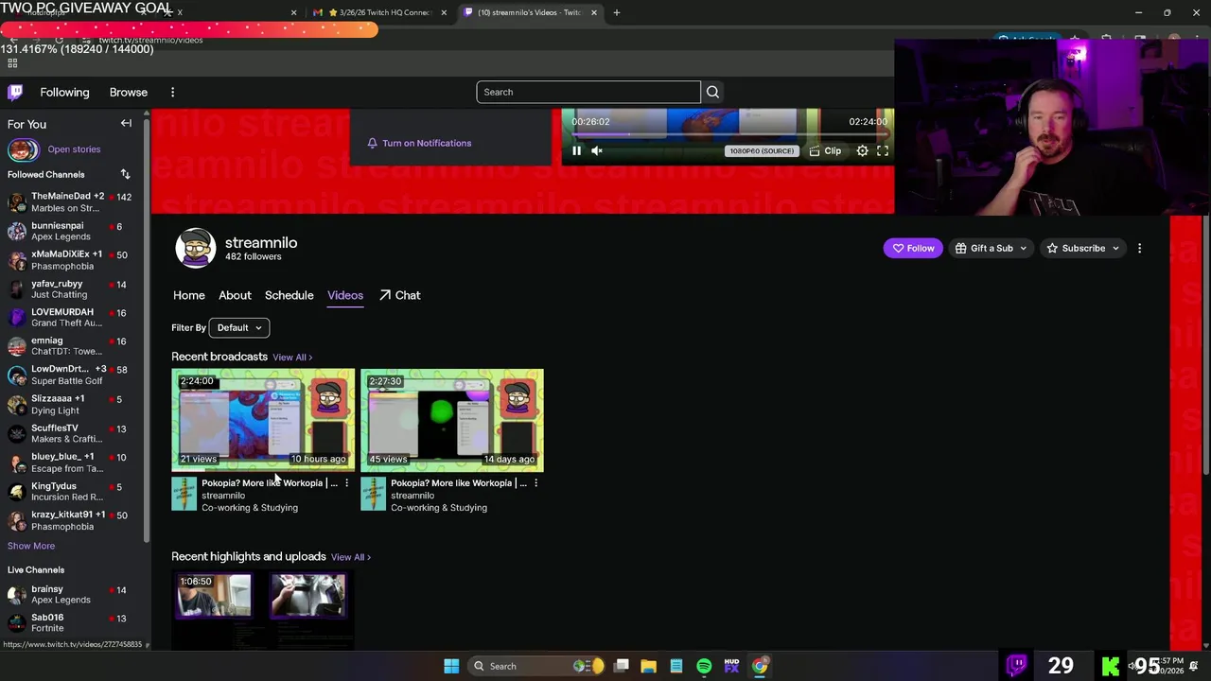
Task: Open the Twitch home logo
Action: click(x=15, y=92)
